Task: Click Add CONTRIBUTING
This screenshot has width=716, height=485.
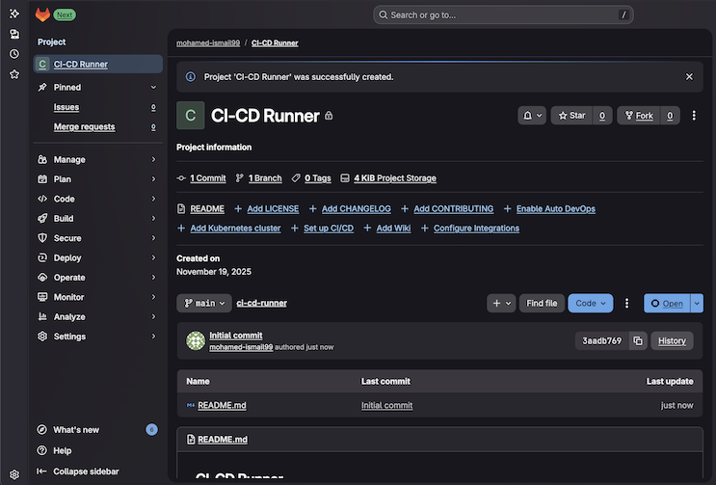Action: tap(454, 208)
